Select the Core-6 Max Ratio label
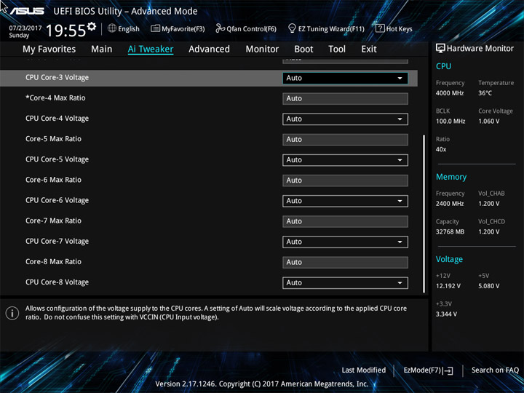 [53, 180]
